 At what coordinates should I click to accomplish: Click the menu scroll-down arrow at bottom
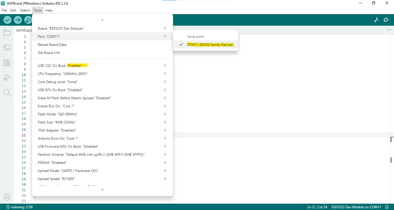pyautogui.click(x=102, y=190)
